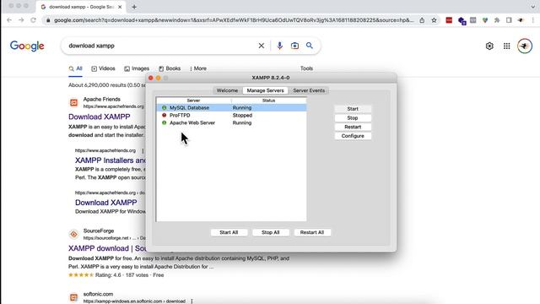Switch to Images search results
This screenshot has width=540, height=304.
click(137, 68)
